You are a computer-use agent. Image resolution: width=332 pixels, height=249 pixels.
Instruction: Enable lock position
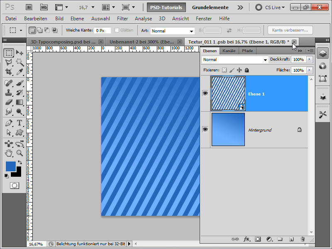click(x=239, y=70)
